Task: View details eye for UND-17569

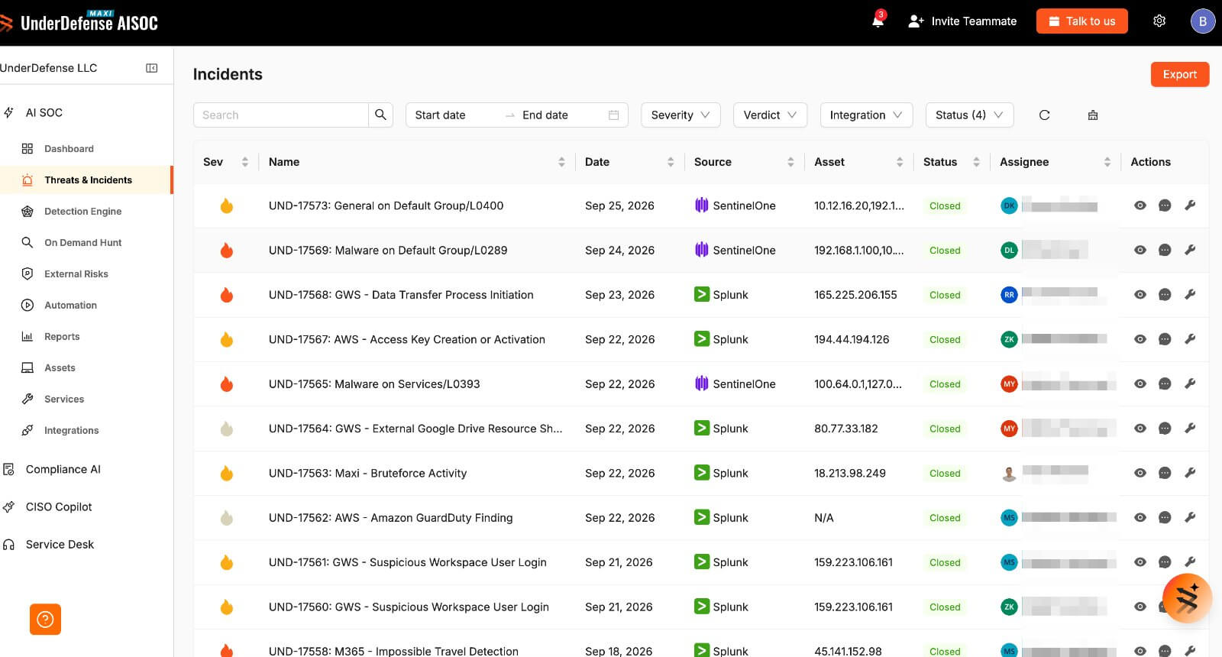Action: tap(1140, 250)
